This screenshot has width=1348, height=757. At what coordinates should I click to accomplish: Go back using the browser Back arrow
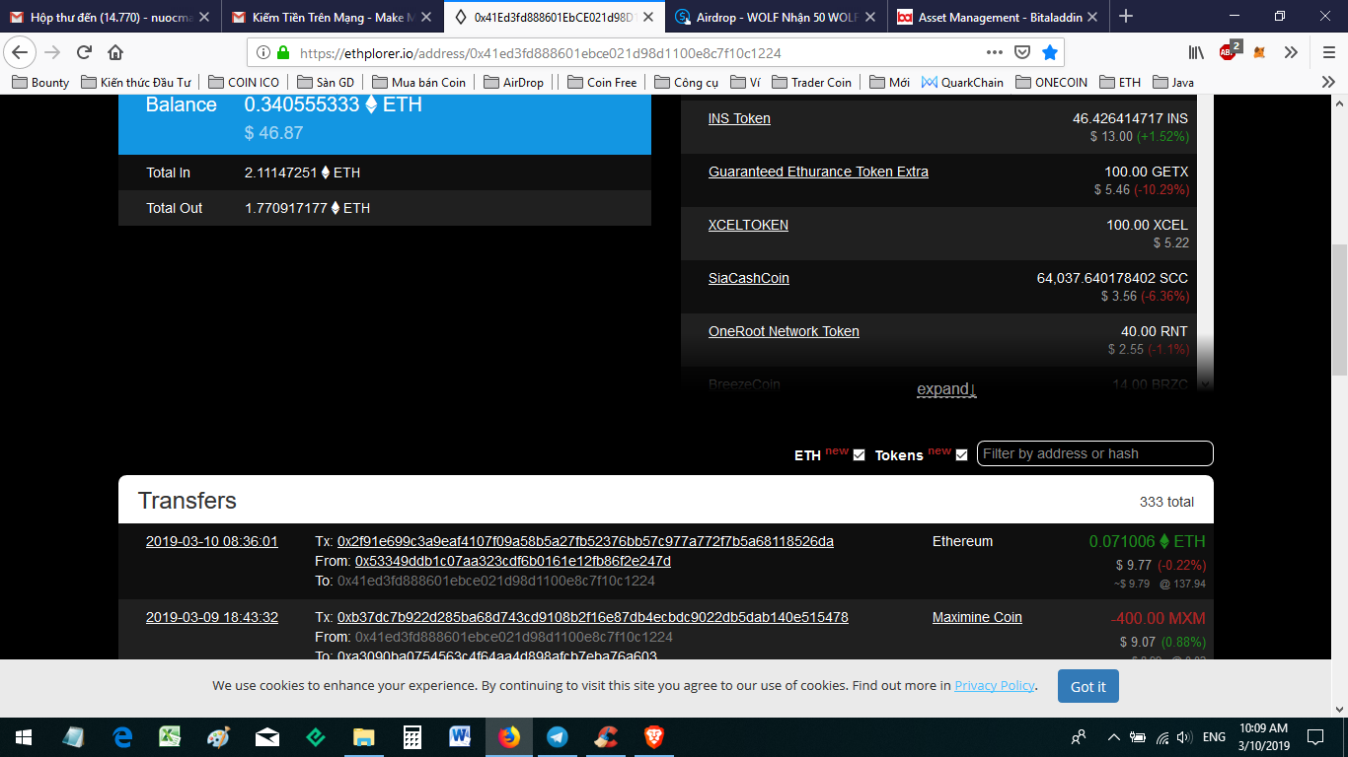pyautogui.click(x=21, y=52)
